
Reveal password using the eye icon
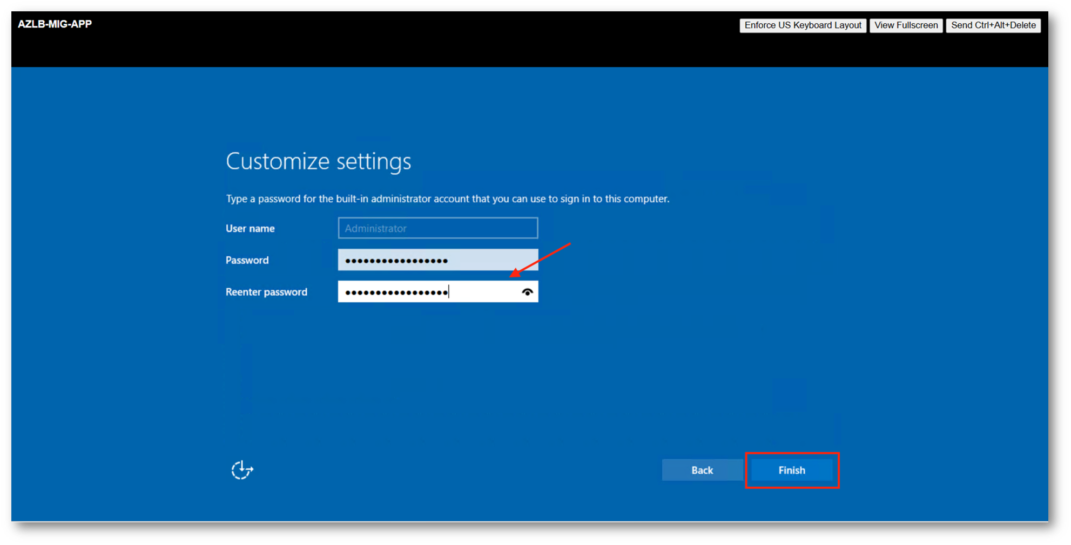(x=527, y=292)
